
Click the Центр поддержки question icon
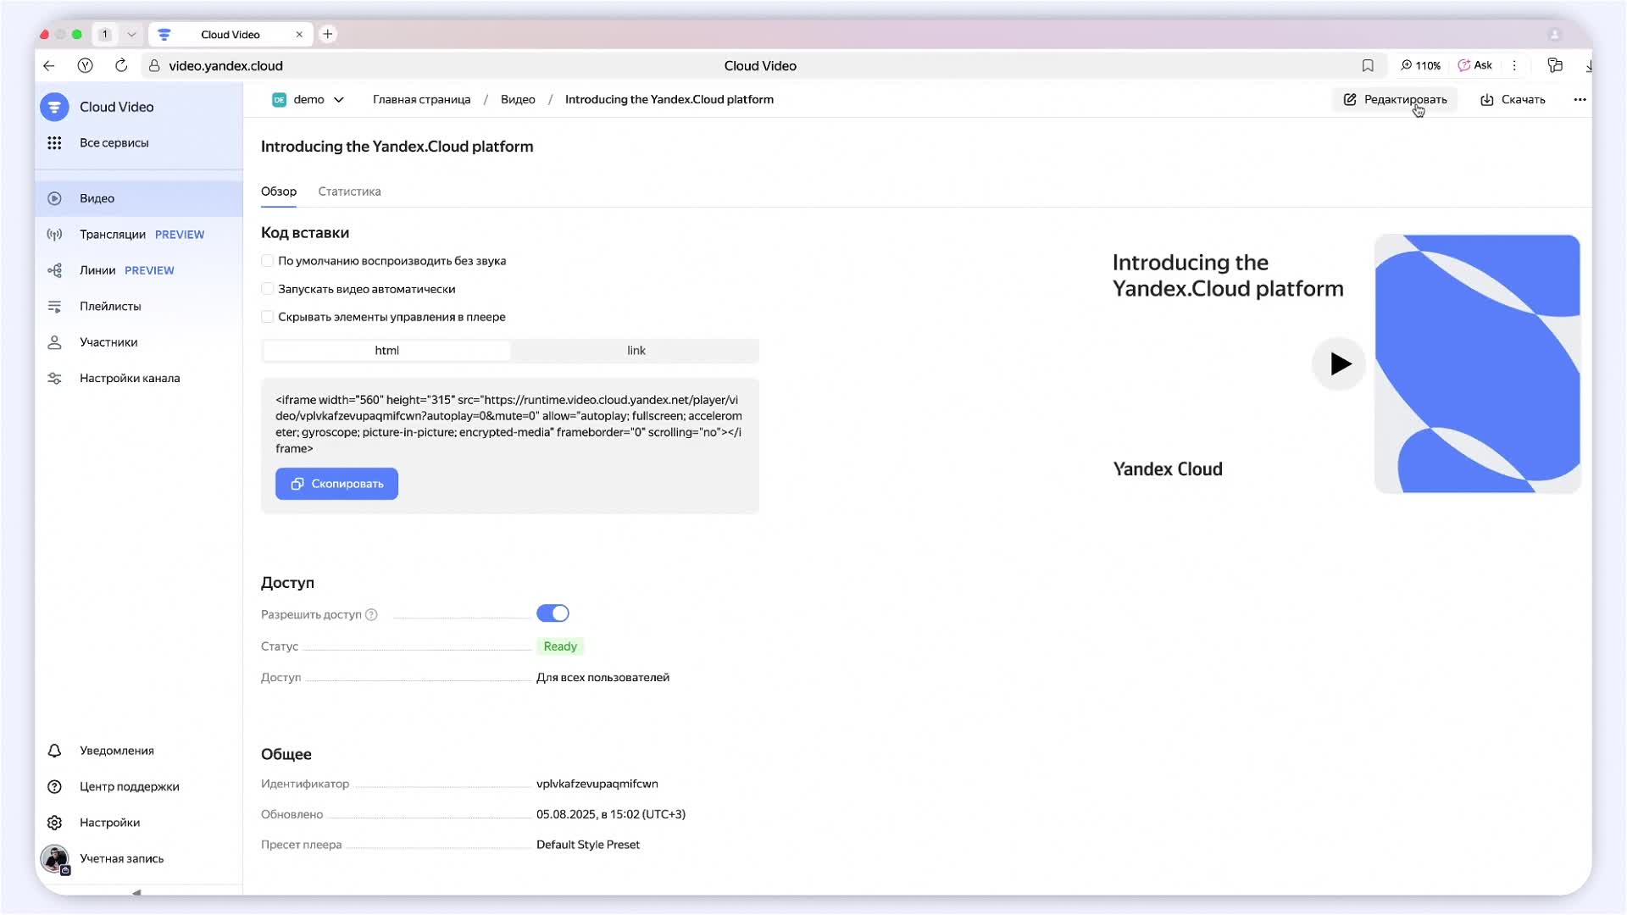click(54, 787)
